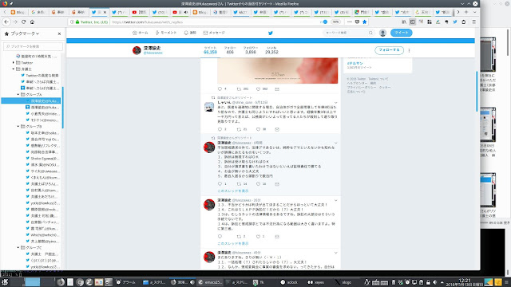Open the Firefox hamburger menu
This screenshot has height=287, width=511.
coord(473,22)
